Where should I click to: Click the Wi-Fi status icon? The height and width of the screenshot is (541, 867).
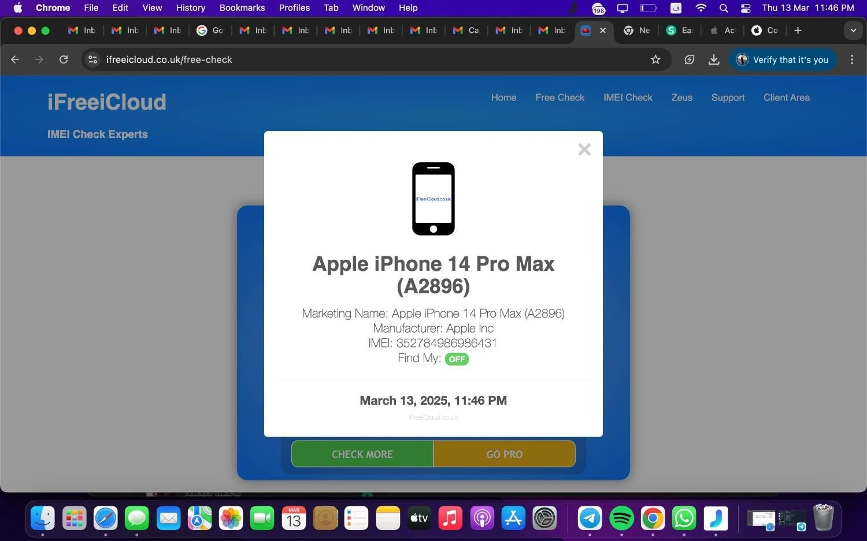pos(701,8)
